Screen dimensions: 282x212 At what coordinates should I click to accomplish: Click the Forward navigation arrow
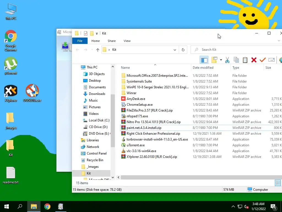[x=86, y=50]
